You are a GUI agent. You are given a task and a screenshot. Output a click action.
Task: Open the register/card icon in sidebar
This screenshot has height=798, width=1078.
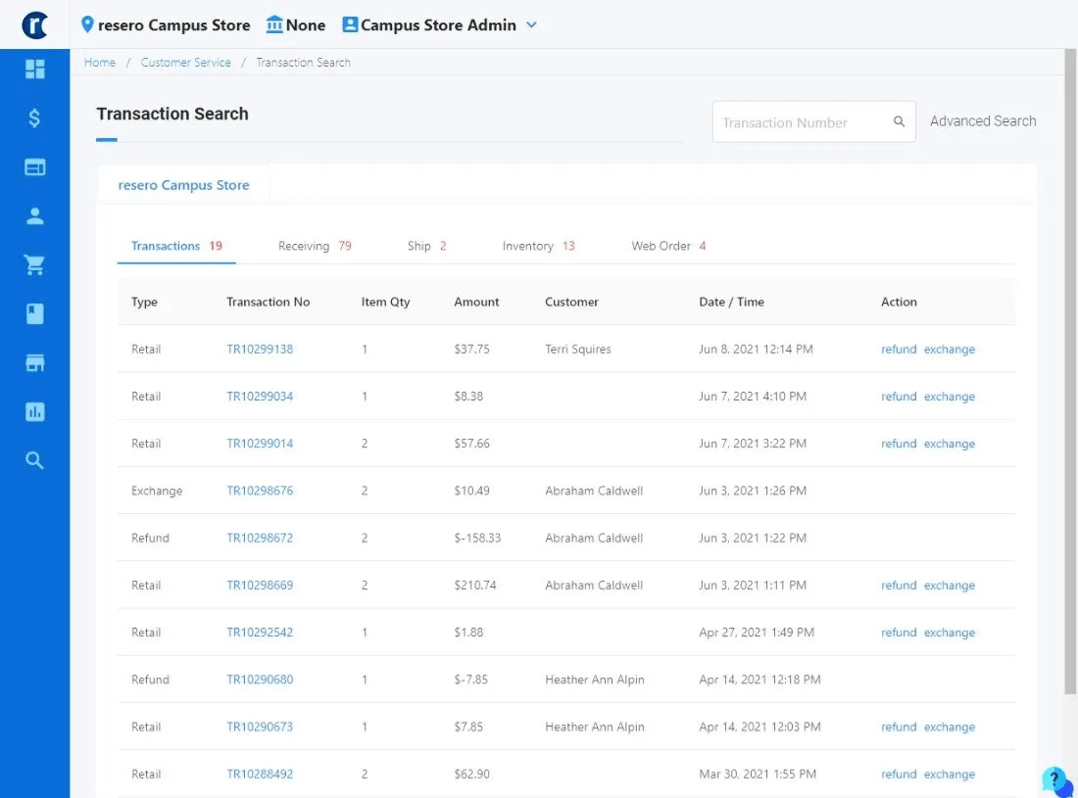click(x=34, y=166)
